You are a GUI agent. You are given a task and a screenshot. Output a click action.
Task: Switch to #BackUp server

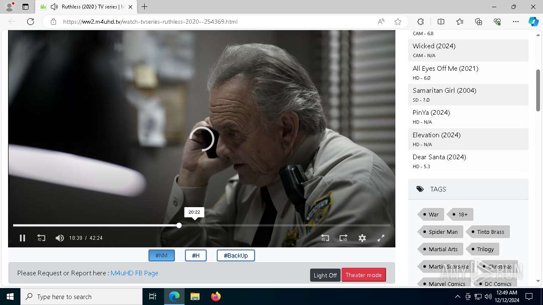click(236, 255)
